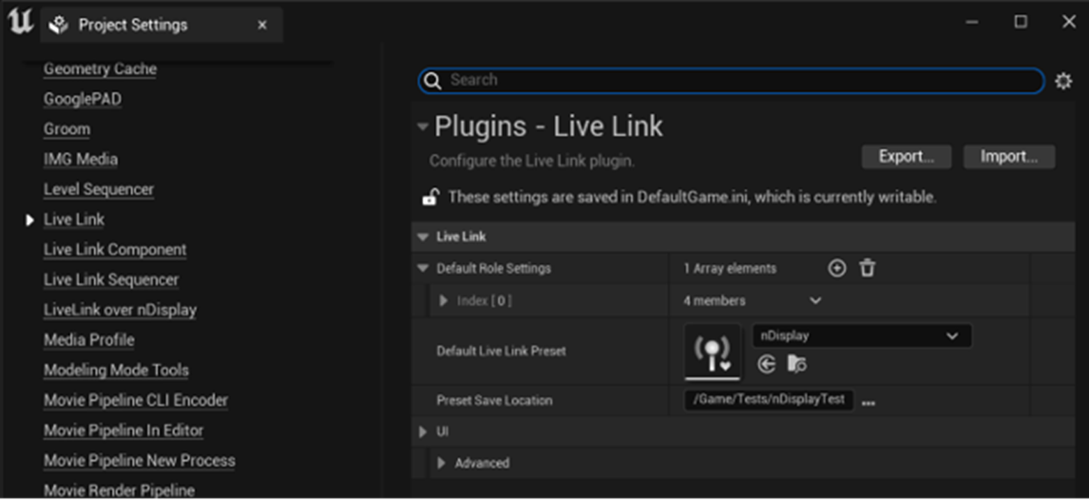The width and height of the screenshot is (1089, 500).
Task: Collapse the Plugins - Live Link heading
Action: pos(422,127)
